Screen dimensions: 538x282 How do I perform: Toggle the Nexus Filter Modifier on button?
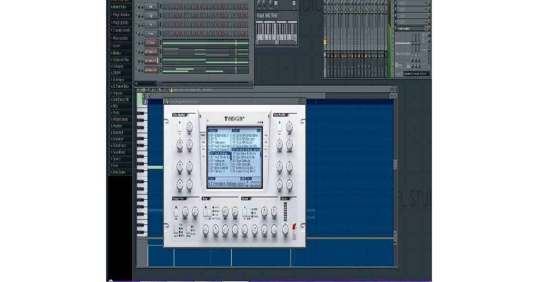click(x=180, y=127)
